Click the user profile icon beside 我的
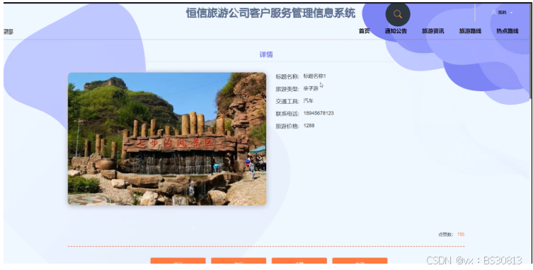 point(494,12)
